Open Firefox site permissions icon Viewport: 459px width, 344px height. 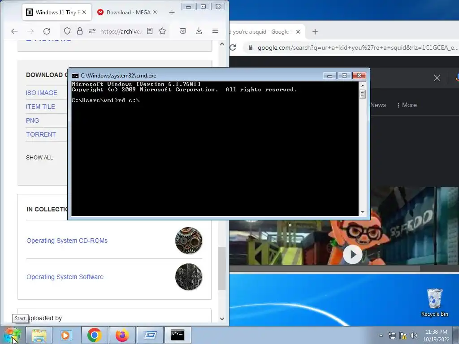92,31
